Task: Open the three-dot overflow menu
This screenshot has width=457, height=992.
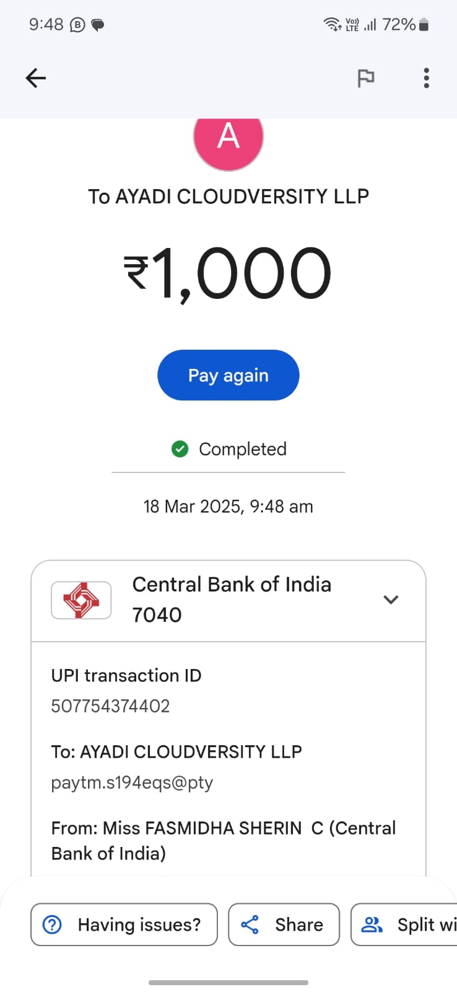Action: tap(426, 78)
